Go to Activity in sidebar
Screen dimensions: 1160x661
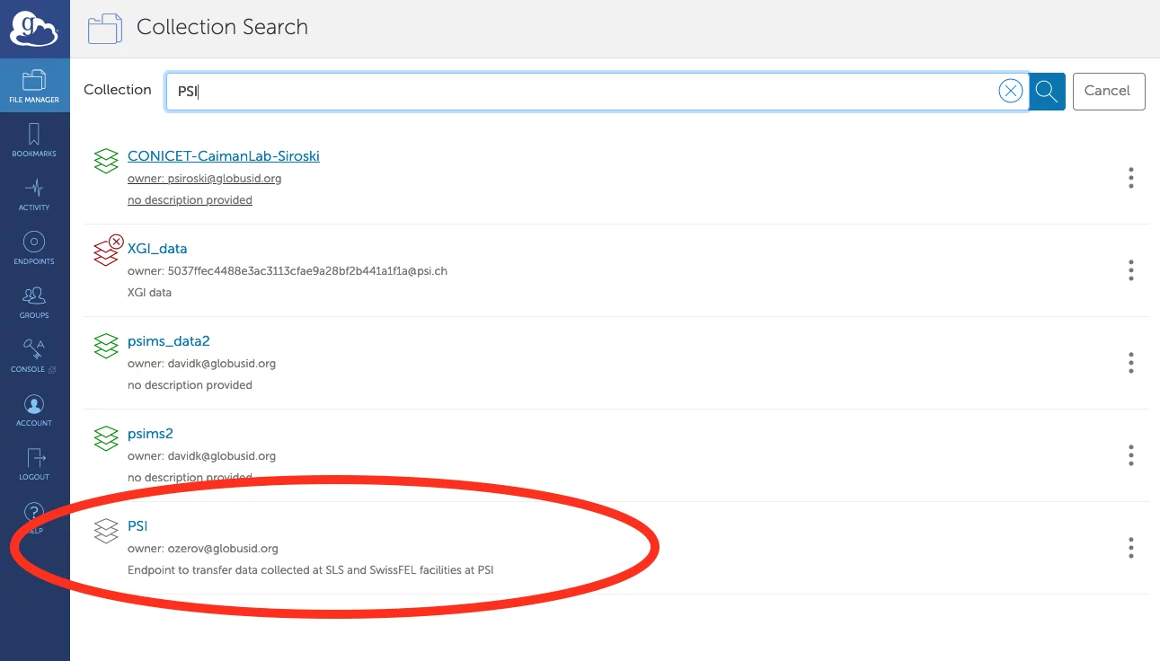tap(34, 194)
